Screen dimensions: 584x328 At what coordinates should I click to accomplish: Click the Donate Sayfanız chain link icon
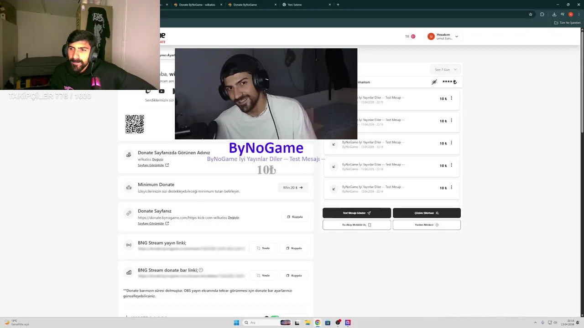129,213
